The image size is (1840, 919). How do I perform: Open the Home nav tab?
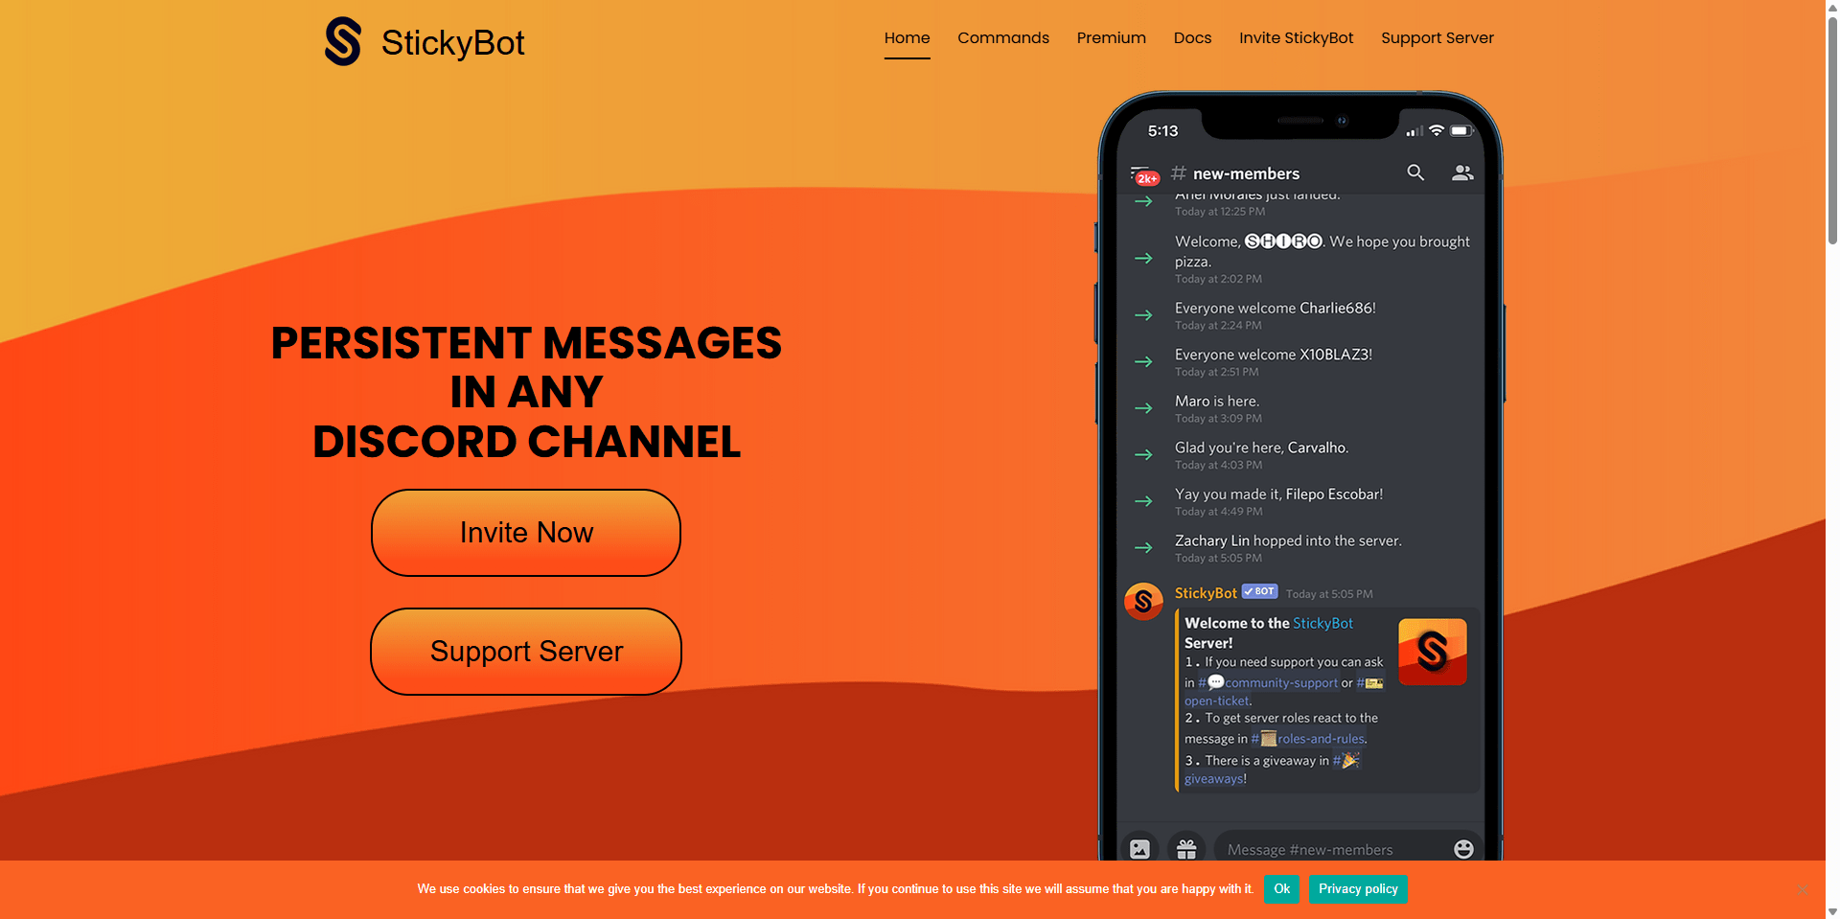pyautogui.click(x=907, y=38)
